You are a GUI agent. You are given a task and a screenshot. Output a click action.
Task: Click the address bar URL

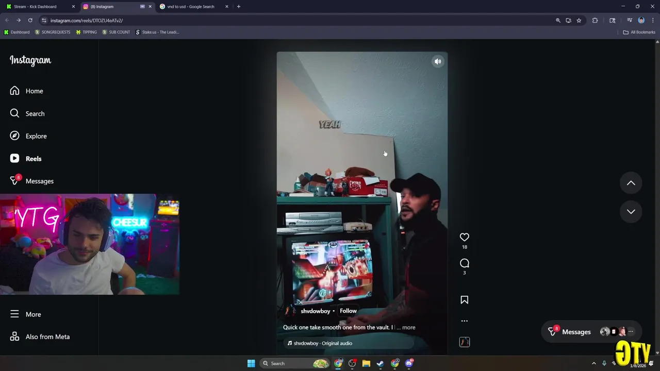pyautogui.click(x=87, y=21)
